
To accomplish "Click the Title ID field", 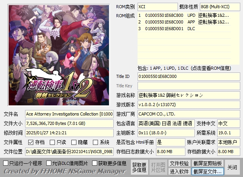I will pos(189,76).
